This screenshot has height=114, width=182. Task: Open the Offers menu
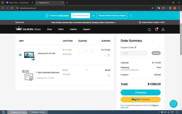pyautogui.click(x=61, y=29)
